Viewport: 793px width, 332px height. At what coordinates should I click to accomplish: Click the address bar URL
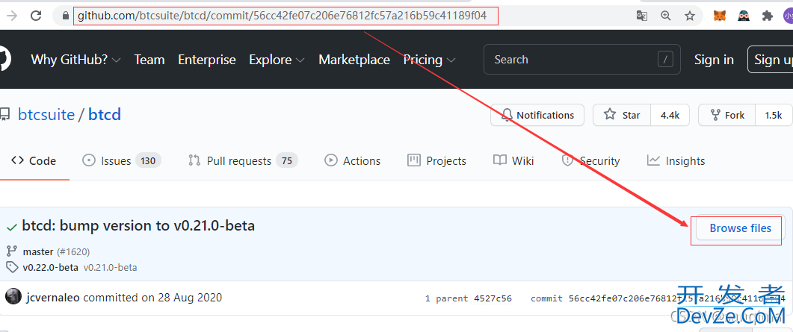click(282, 16)
